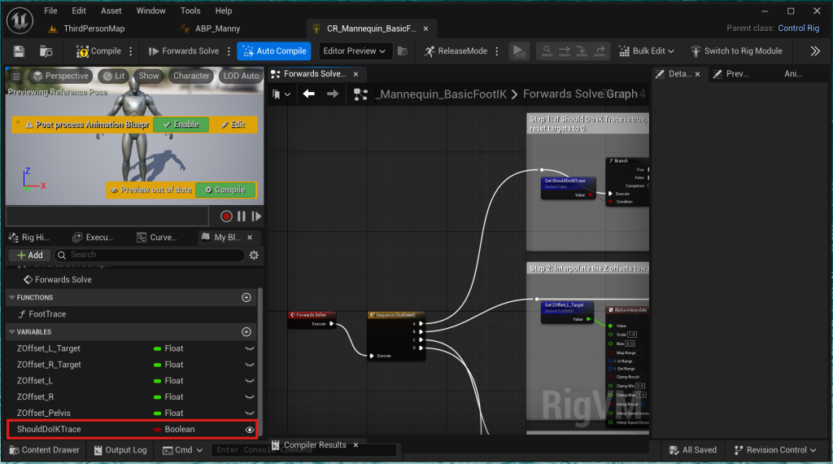Select the FootTrace function
Screen dimensions: 833x464
[42, 314]
